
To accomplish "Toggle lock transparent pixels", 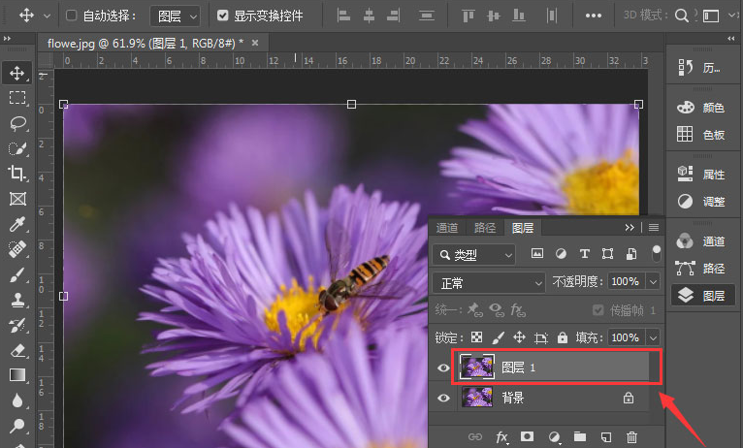I will pos(476,337).
